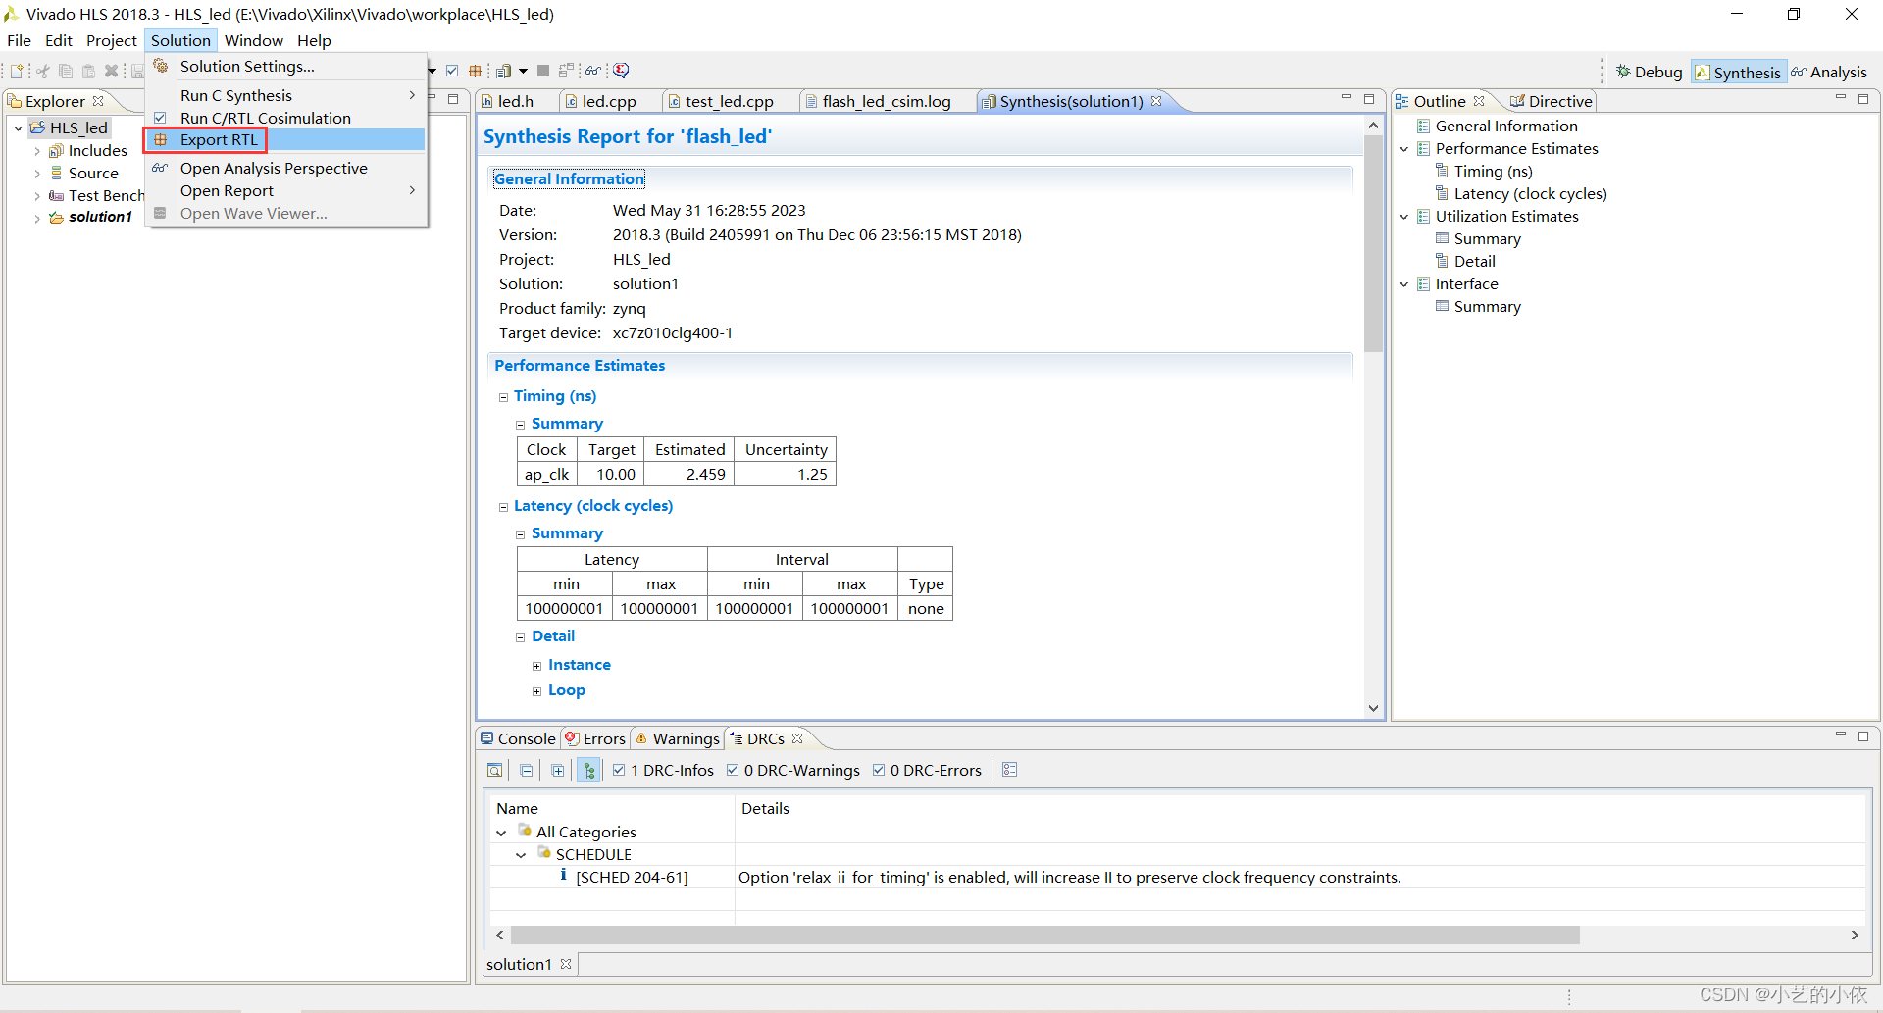1883x1013 pixels.
Task: Click the red speech-bubble toolbar icon
Action: pos(621,71)
